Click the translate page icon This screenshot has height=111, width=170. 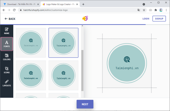pos(139,10)
